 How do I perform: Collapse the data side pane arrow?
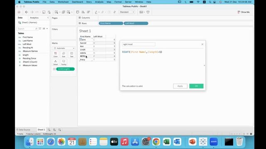click(x=48, y=18)
